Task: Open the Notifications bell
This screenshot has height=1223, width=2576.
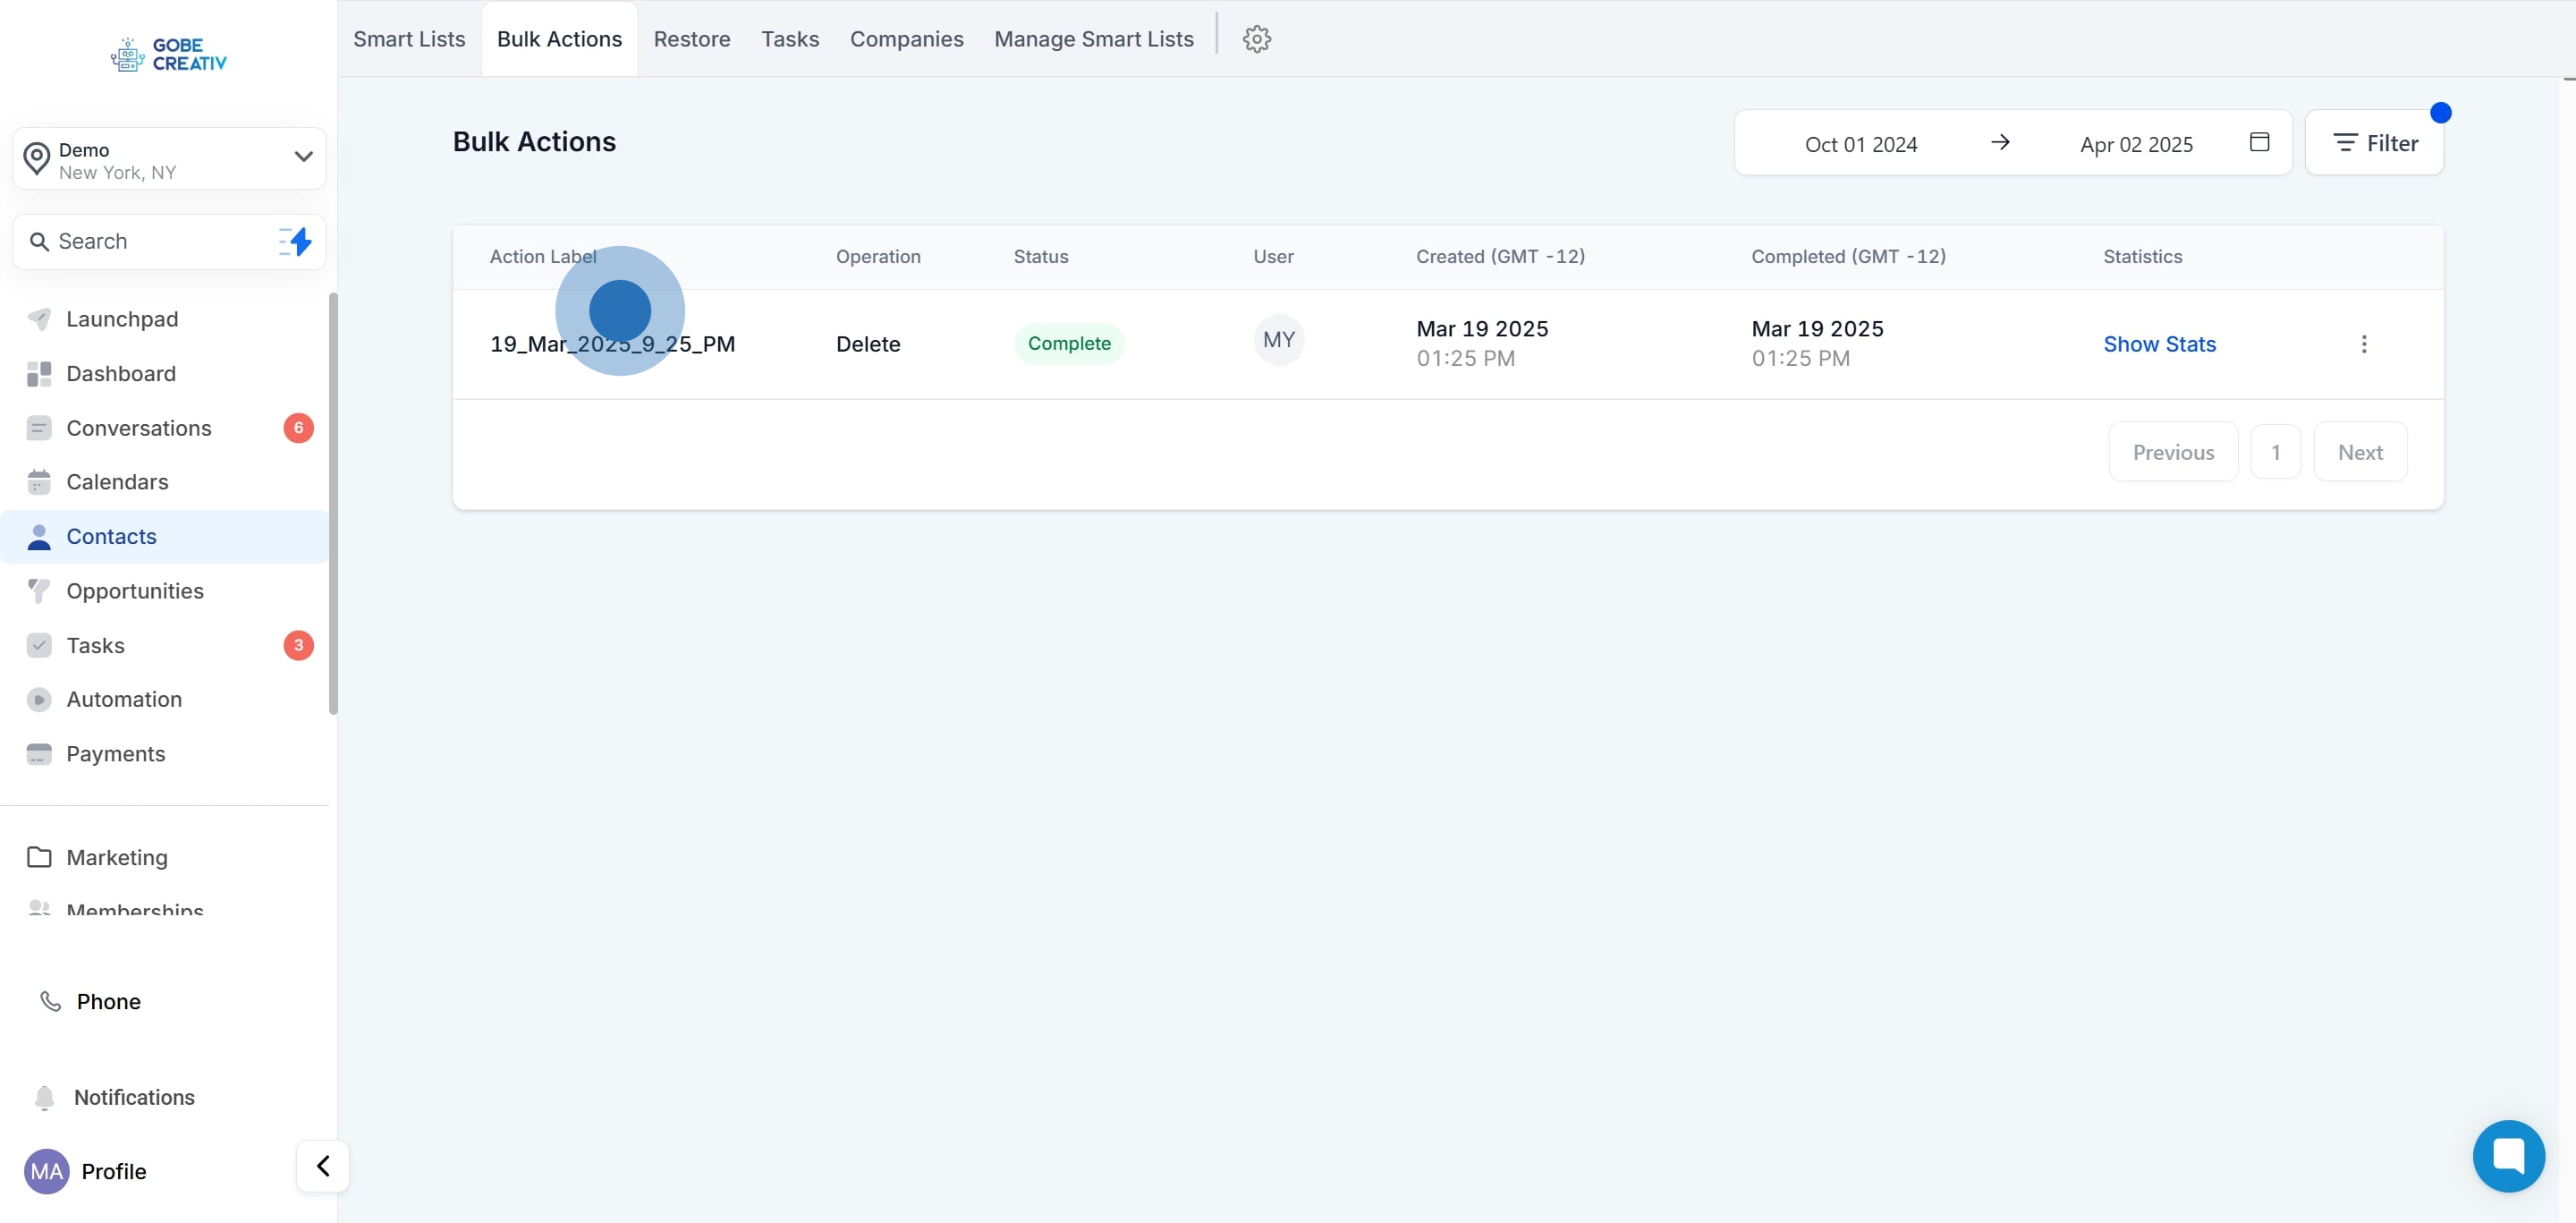Action: 45,1097
